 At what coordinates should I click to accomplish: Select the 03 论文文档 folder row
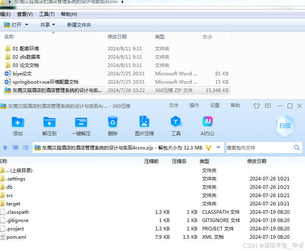tap(117, 65)
